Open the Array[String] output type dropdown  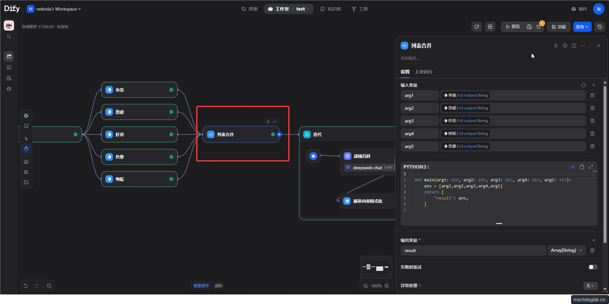tap(566, 250)
